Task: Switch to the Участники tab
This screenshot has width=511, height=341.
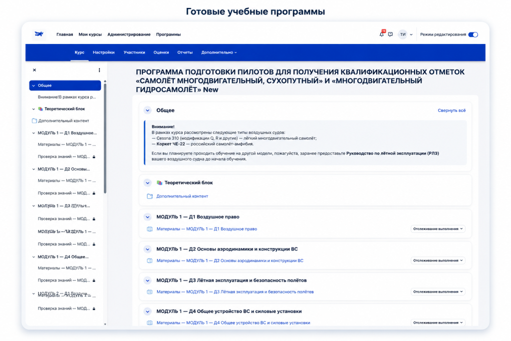Action: (x=134, y=52)
